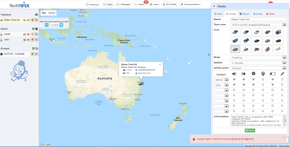The height and width of the screenshot is (147, 290).
Task: Open details window icon for Admin
Action: click(37, 34)
